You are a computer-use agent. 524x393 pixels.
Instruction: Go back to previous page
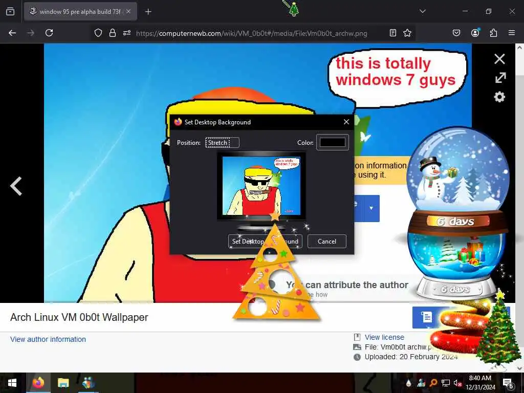12,33
